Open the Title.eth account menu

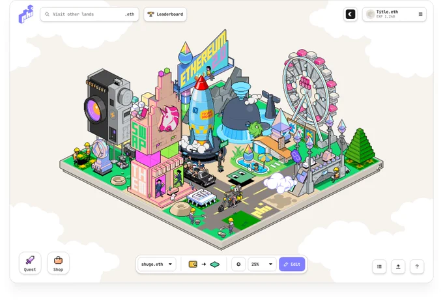click(394, 14)
